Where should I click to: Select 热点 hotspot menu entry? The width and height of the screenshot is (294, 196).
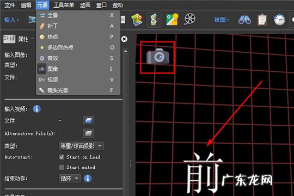pos(78,37)
